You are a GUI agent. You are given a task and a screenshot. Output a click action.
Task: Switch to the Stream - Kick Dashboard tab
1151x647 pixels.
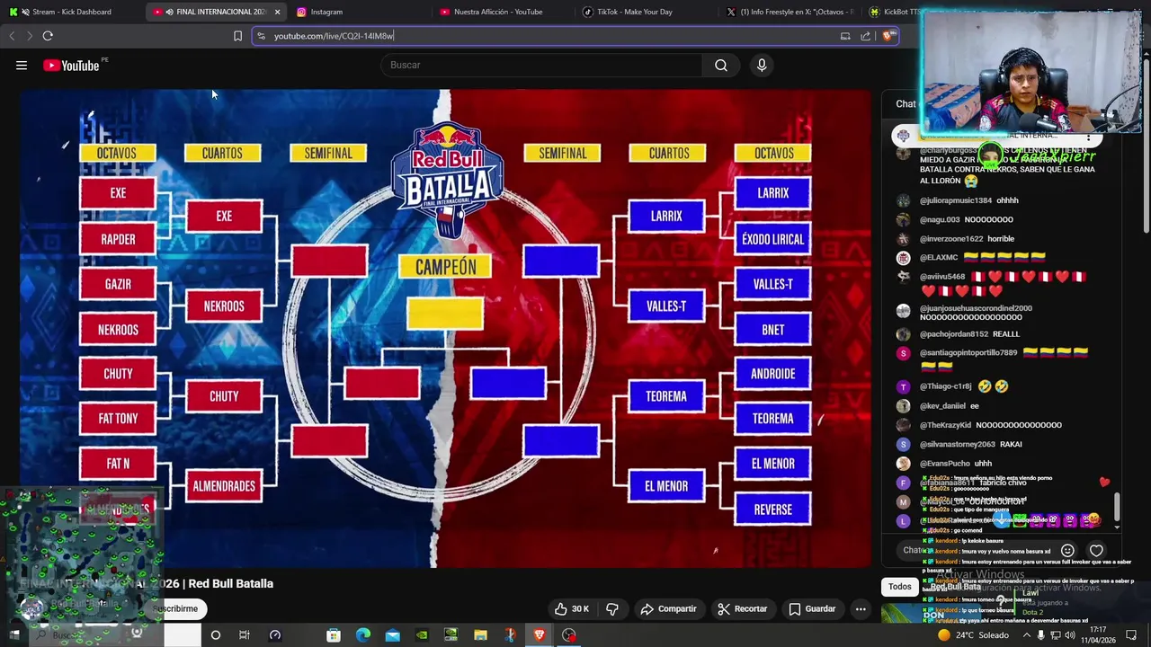pyautogui.click(x=70, y=12)
